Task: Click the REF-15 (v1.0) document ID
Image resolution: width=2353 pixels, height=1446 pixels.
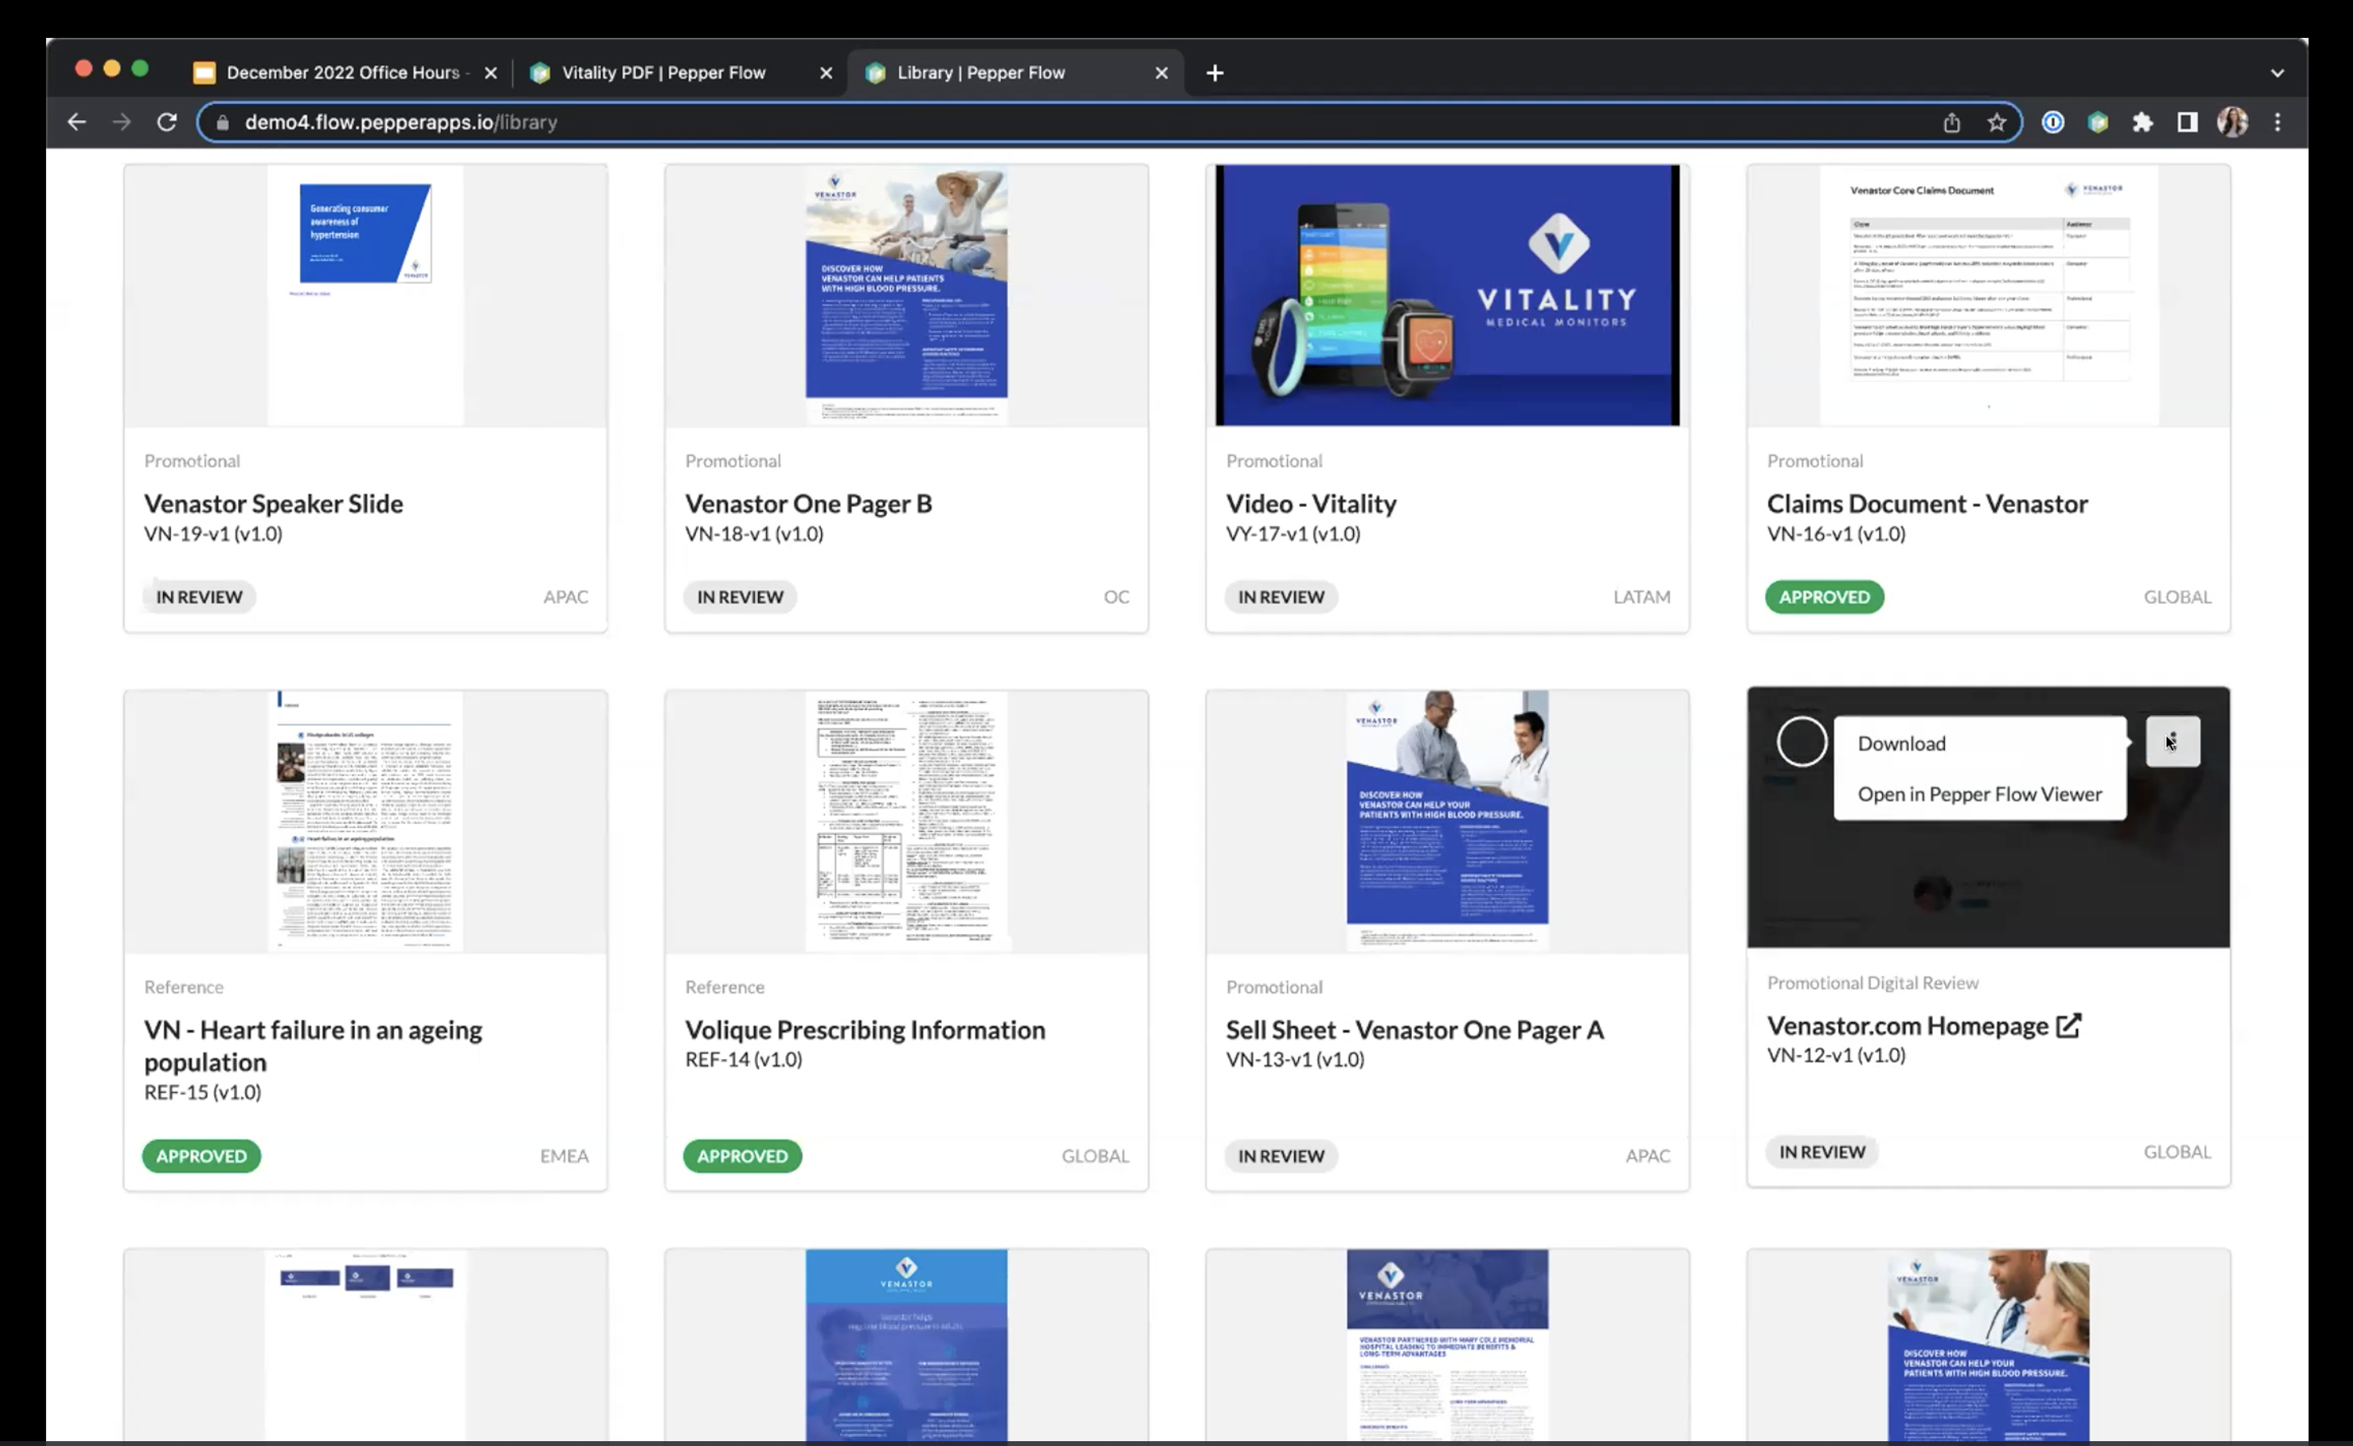Action: 202,1092
